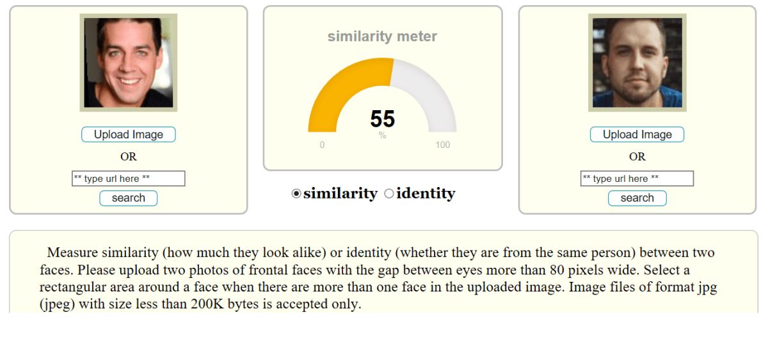Click the bold "similarity" radio label
The height and width of the screenshot is (344, 768).
[x=340, y=193]
